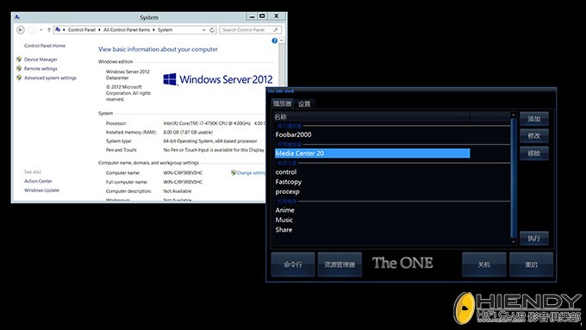The width and height of the screenshot is (586, 330).
Task: Click the 关机 shutdown button
Action: [x=484, y=265]
